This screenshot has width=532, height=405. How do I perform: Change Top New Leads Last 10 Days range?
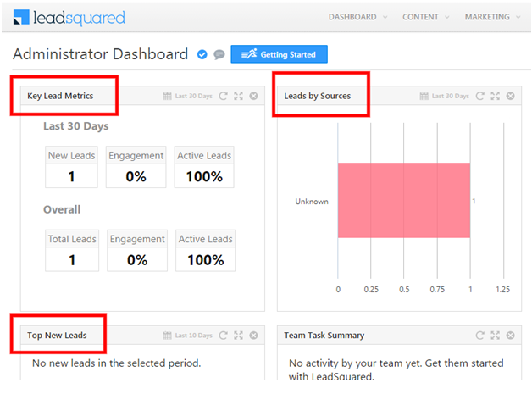(187, 336)
